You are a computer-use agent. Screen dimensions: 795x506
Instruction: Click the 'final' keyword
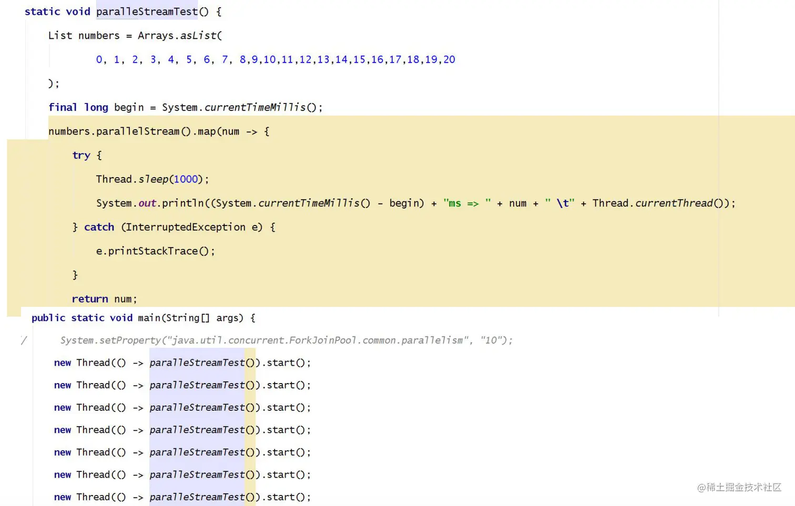click(63, 107)
